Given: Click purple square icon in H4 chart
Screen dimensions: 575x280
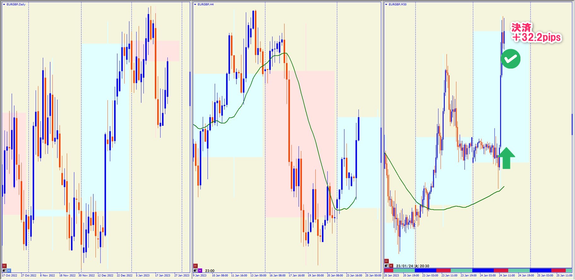Looking at the screenshot, I should click(x=200, y=271).
